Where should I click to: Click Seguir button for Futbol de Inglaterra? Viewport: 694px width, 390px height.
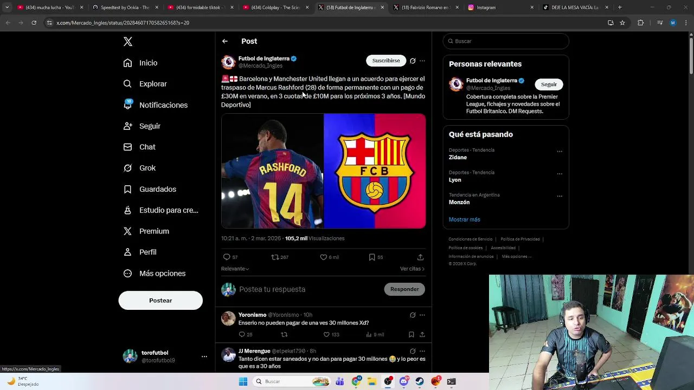click(549, 84)
